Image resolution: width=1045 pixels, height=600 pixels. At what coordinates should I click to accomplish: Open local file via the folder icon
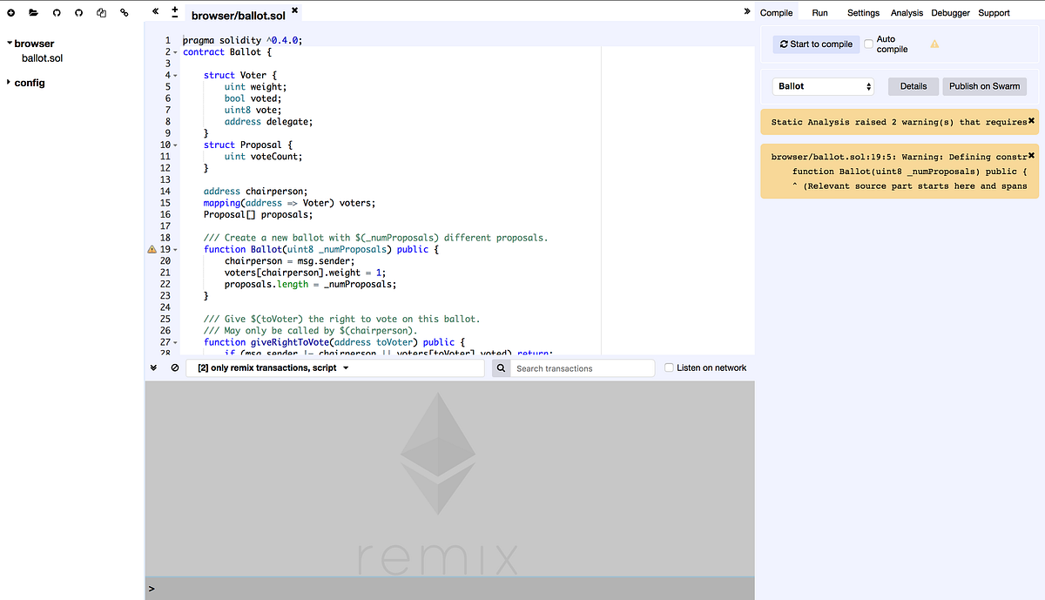point(33,13)
